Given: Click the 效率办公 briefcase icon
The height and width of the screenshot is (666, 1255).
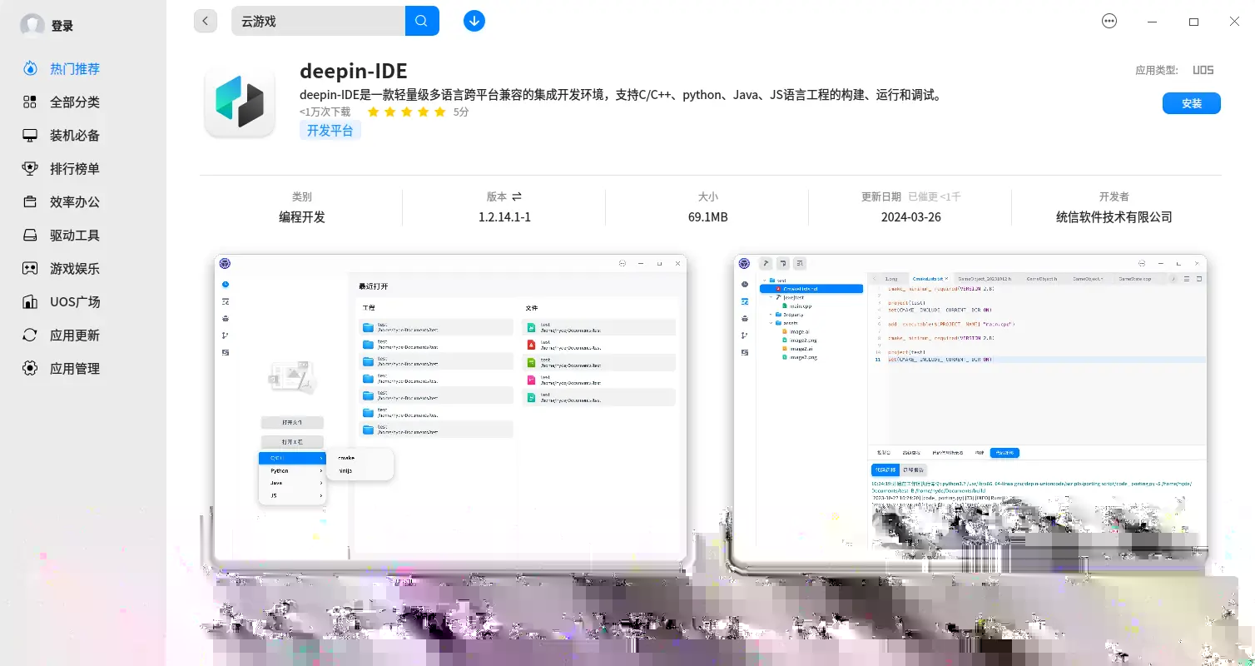Looking at the screenshot, I should tap(30, 201).
